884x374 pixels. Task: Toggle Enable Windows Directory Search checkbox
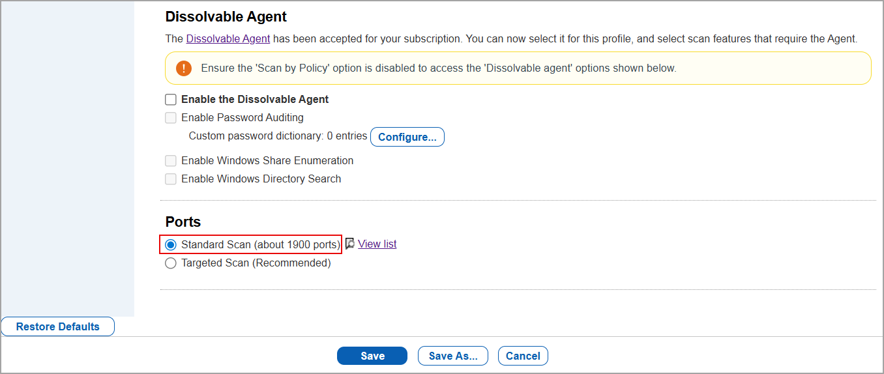[x=171, y=179]
